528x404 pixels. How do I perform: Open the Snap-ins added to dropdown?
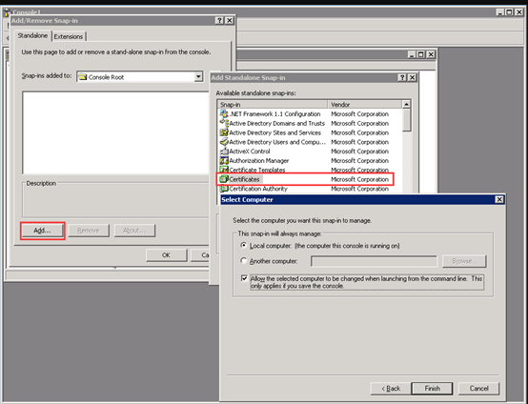point(198,77)
